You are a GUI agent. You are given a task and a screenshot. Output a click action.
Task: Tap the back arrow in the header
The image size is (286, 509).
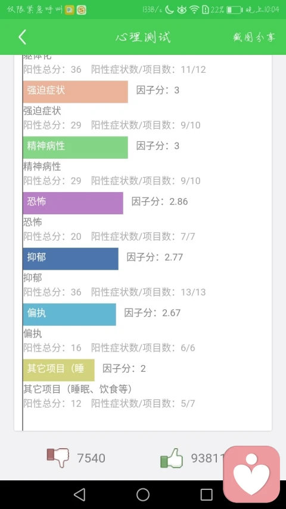click(x=22, y=37)
